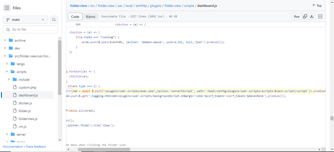
Task: Open the Documentation link
Action: 13,147
